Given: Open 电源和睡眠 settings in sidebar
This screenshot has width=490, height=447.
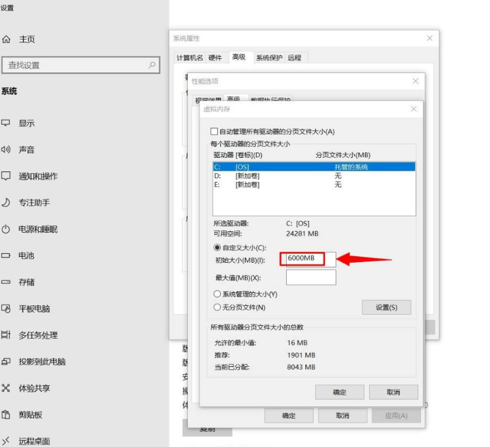Looking at the screenshot, I should pyautogui.click(x=38, y=229).
